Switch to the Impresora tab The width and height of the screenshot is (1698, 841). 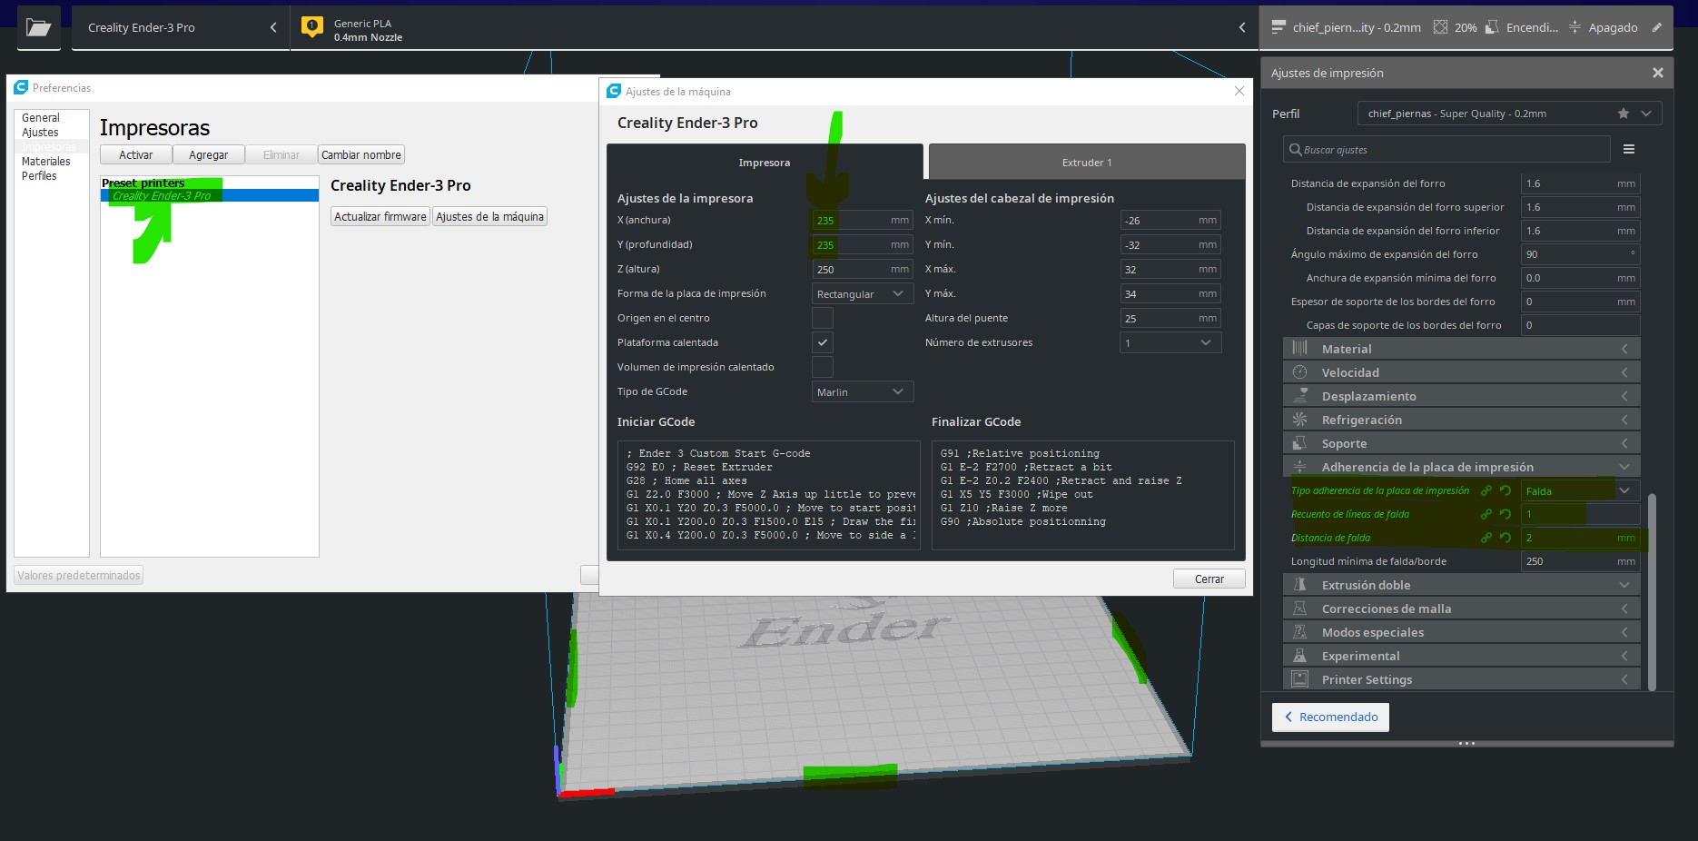[765, 163]
